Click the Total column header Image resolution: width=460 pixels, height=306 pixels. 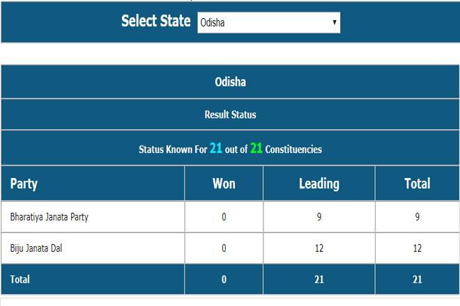(x=417, y=184)
